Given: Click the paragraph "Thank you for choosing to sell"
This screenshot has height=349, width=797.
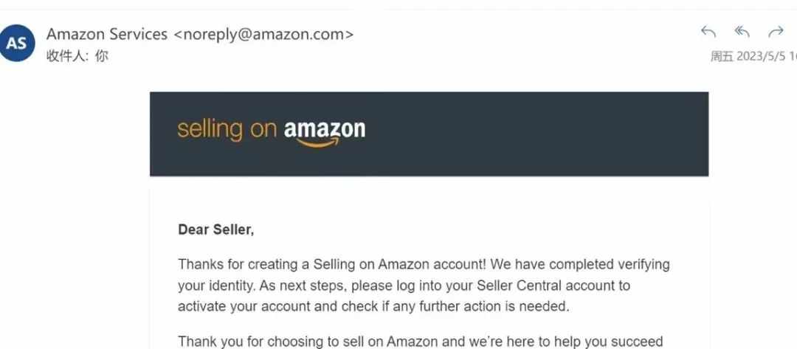Looking at the screenshot, I should coord(421,341).
